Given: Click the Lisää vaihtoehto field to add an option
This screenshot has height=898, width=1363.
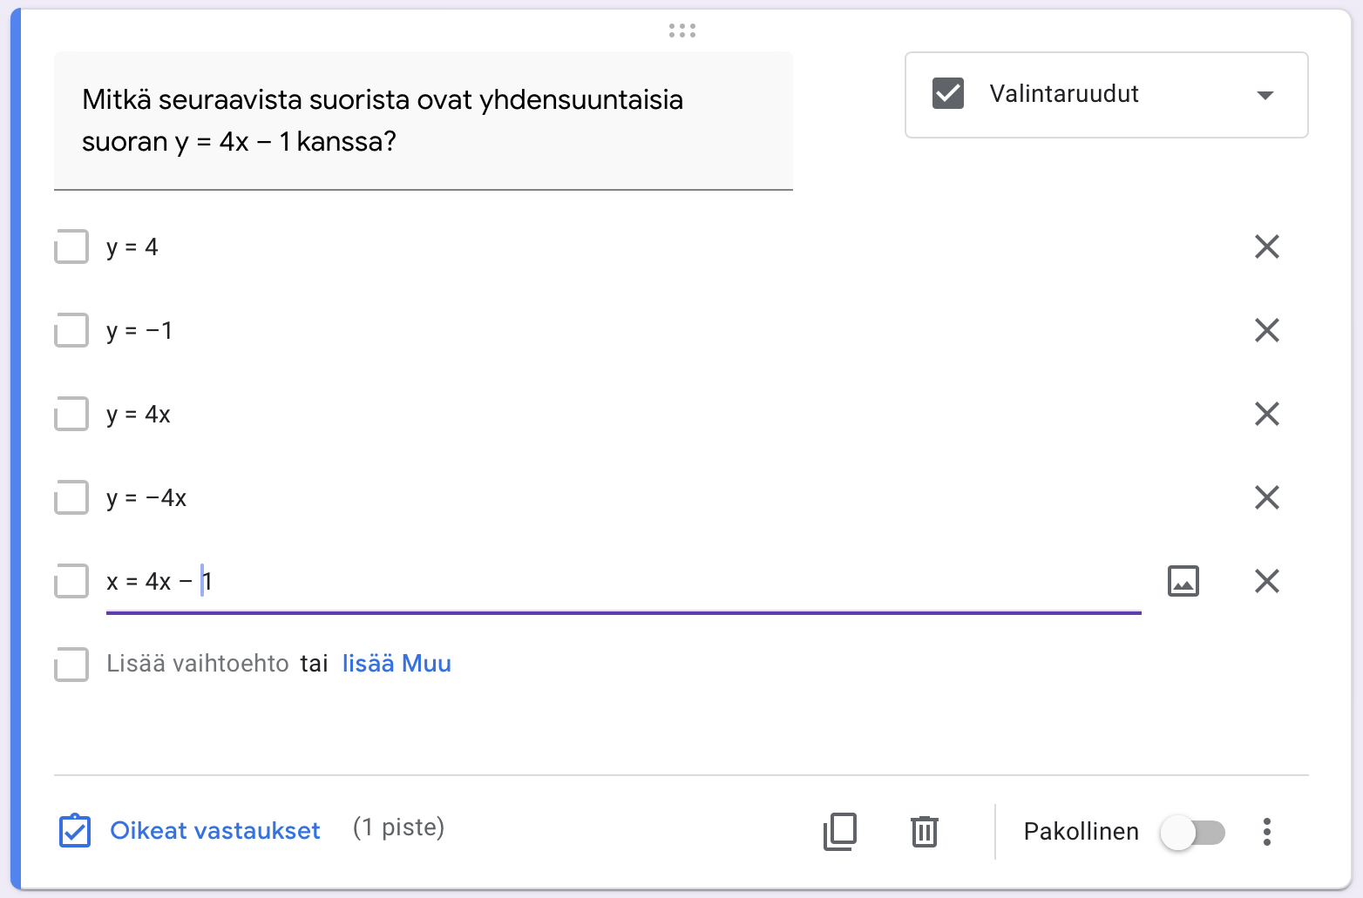Looking at the screenshot, I should (198, 664).
